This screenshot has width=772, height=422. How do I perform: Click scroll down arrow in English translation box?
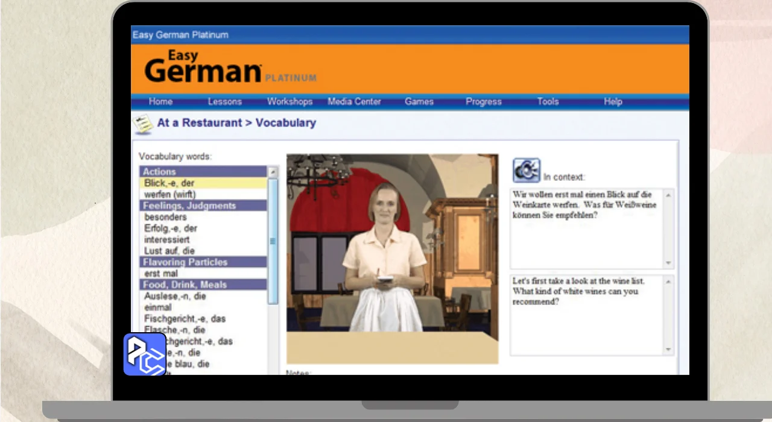668,350
